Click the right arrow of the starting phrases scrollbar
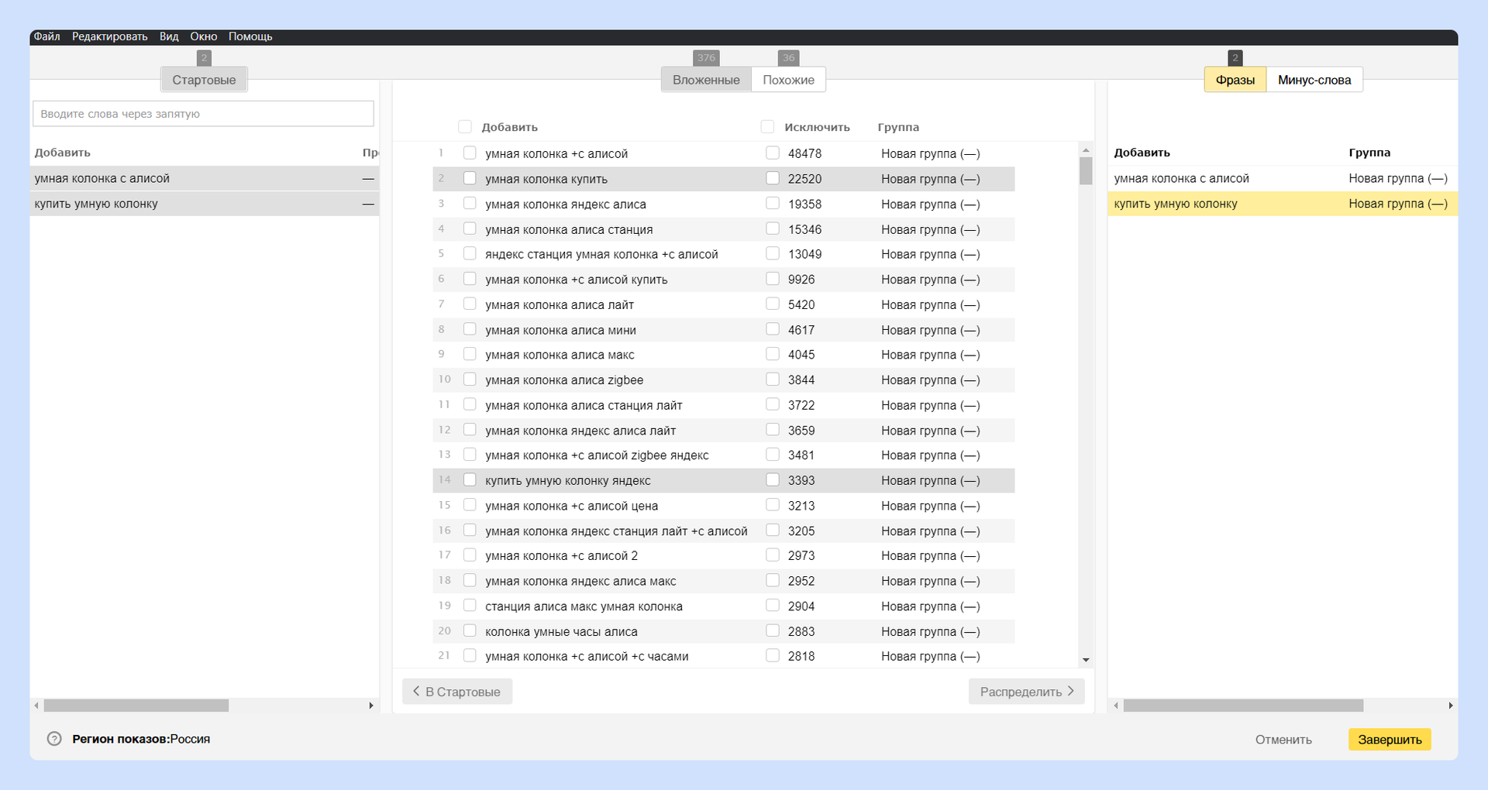Image resolution: width=1488 pixels, height=790 pixels. tap(371, 706)
